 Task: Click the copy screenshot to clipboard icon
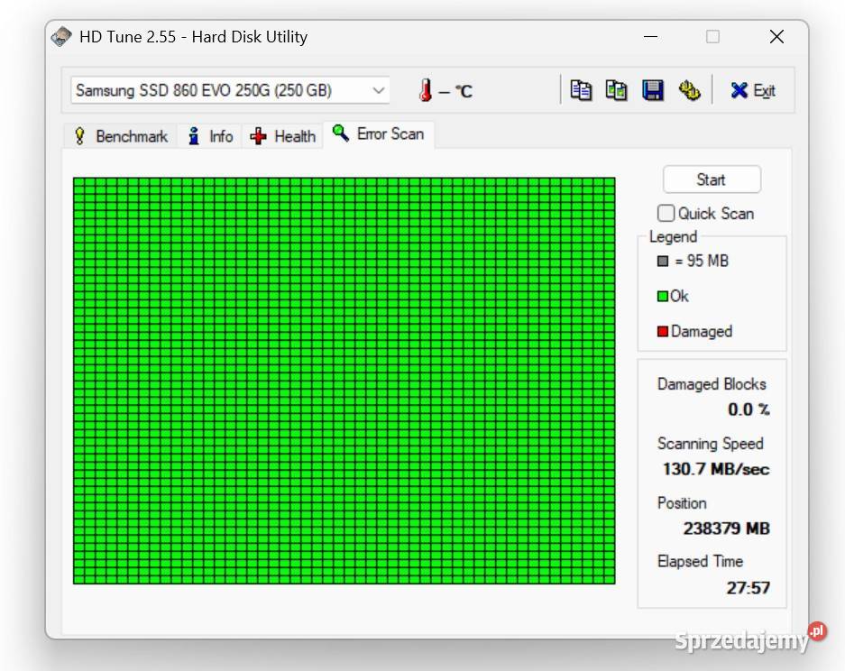[x=616, y=90]
